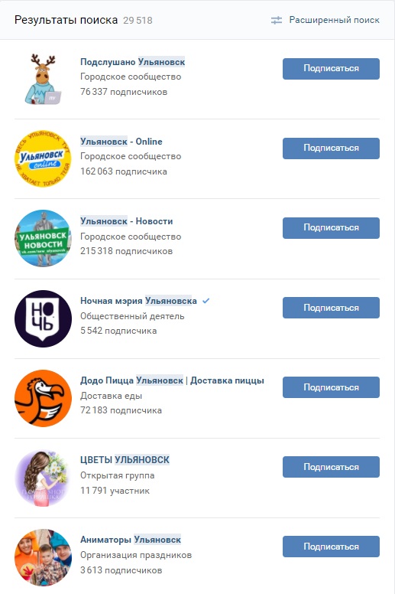Subscribe to Ульяновск - Новости

tap(331, 227)
